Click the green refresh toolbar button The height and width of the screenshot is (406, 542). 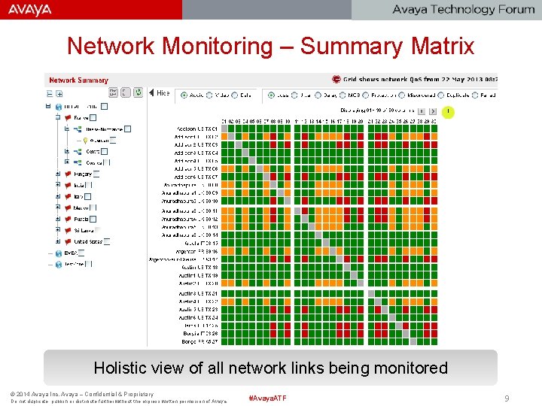[139, 92]
